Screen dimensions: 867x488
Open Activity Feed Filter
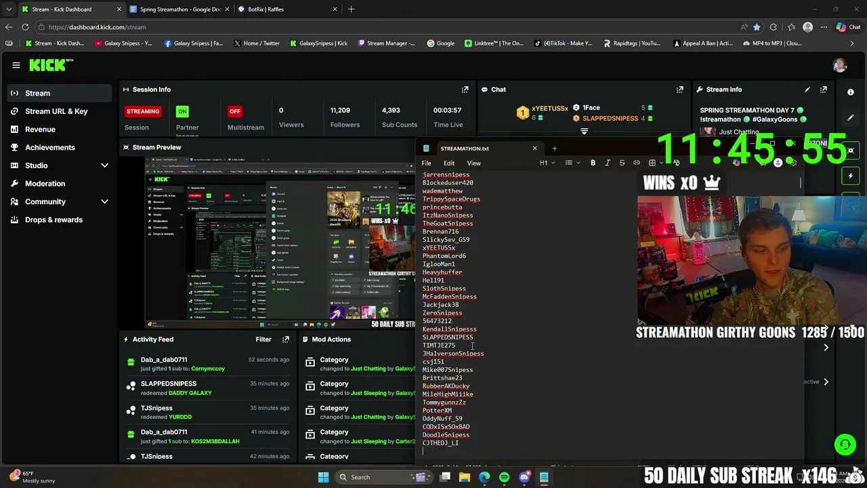263,340
